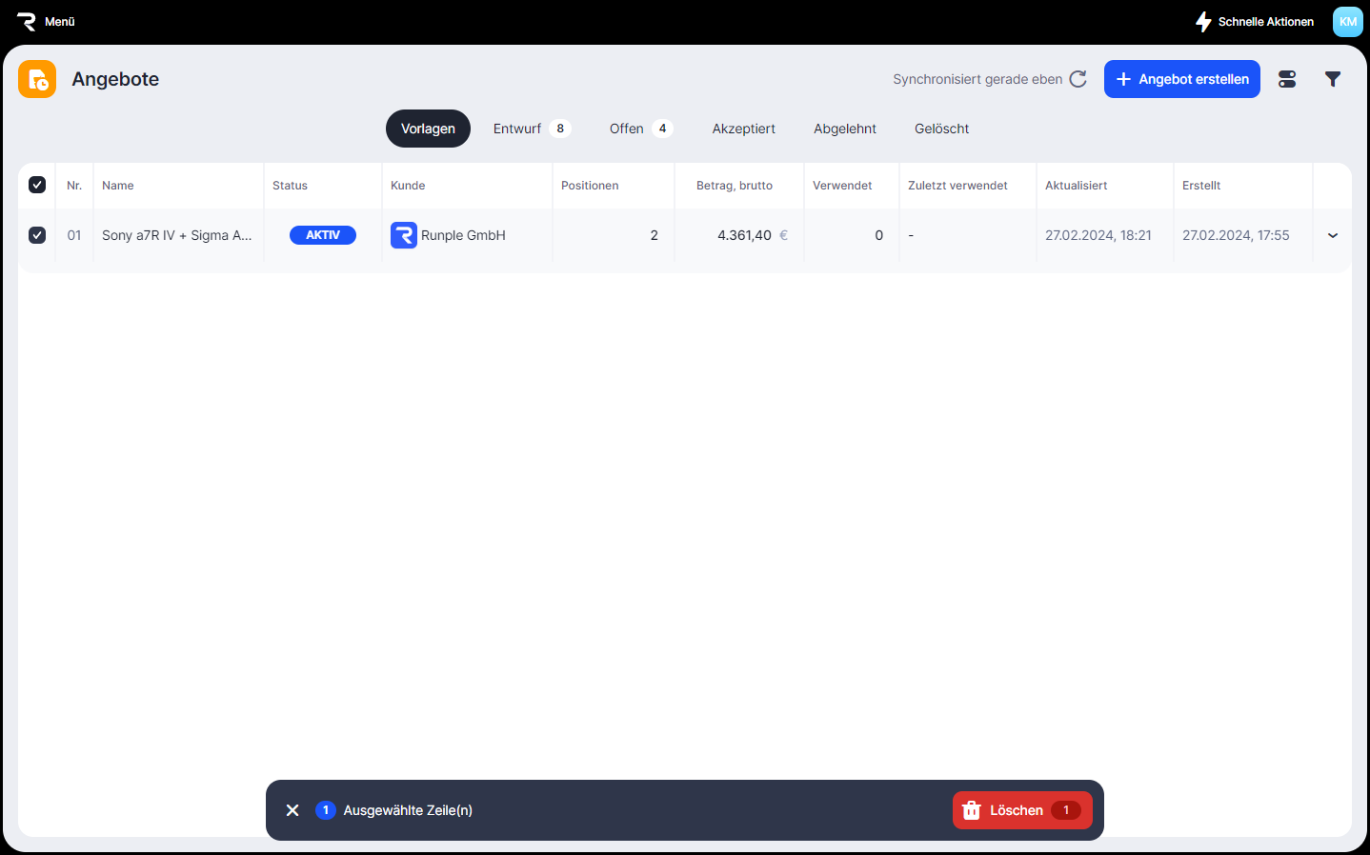The height and width of the screenshot is (855, 1370).
Task: Click the Angebot erstellen button
Action: click(1181, 79)
